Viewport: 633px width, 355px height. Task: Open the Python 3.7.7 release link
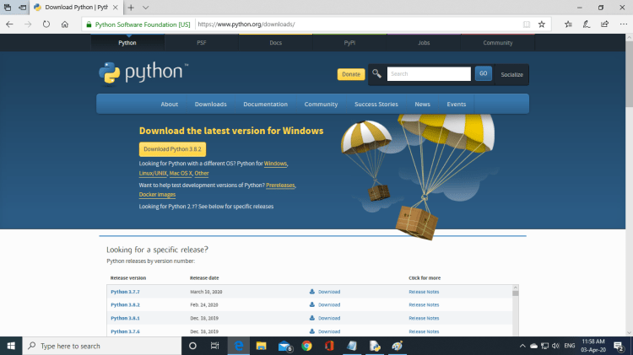click(125, 292)
